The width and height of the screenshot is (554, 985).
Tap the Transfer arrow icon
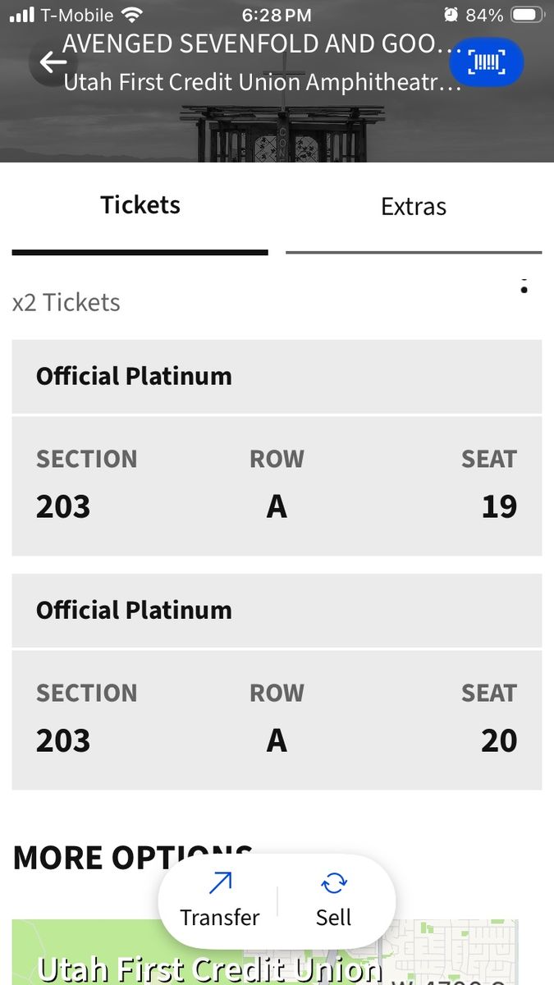(x=220, y=883)
